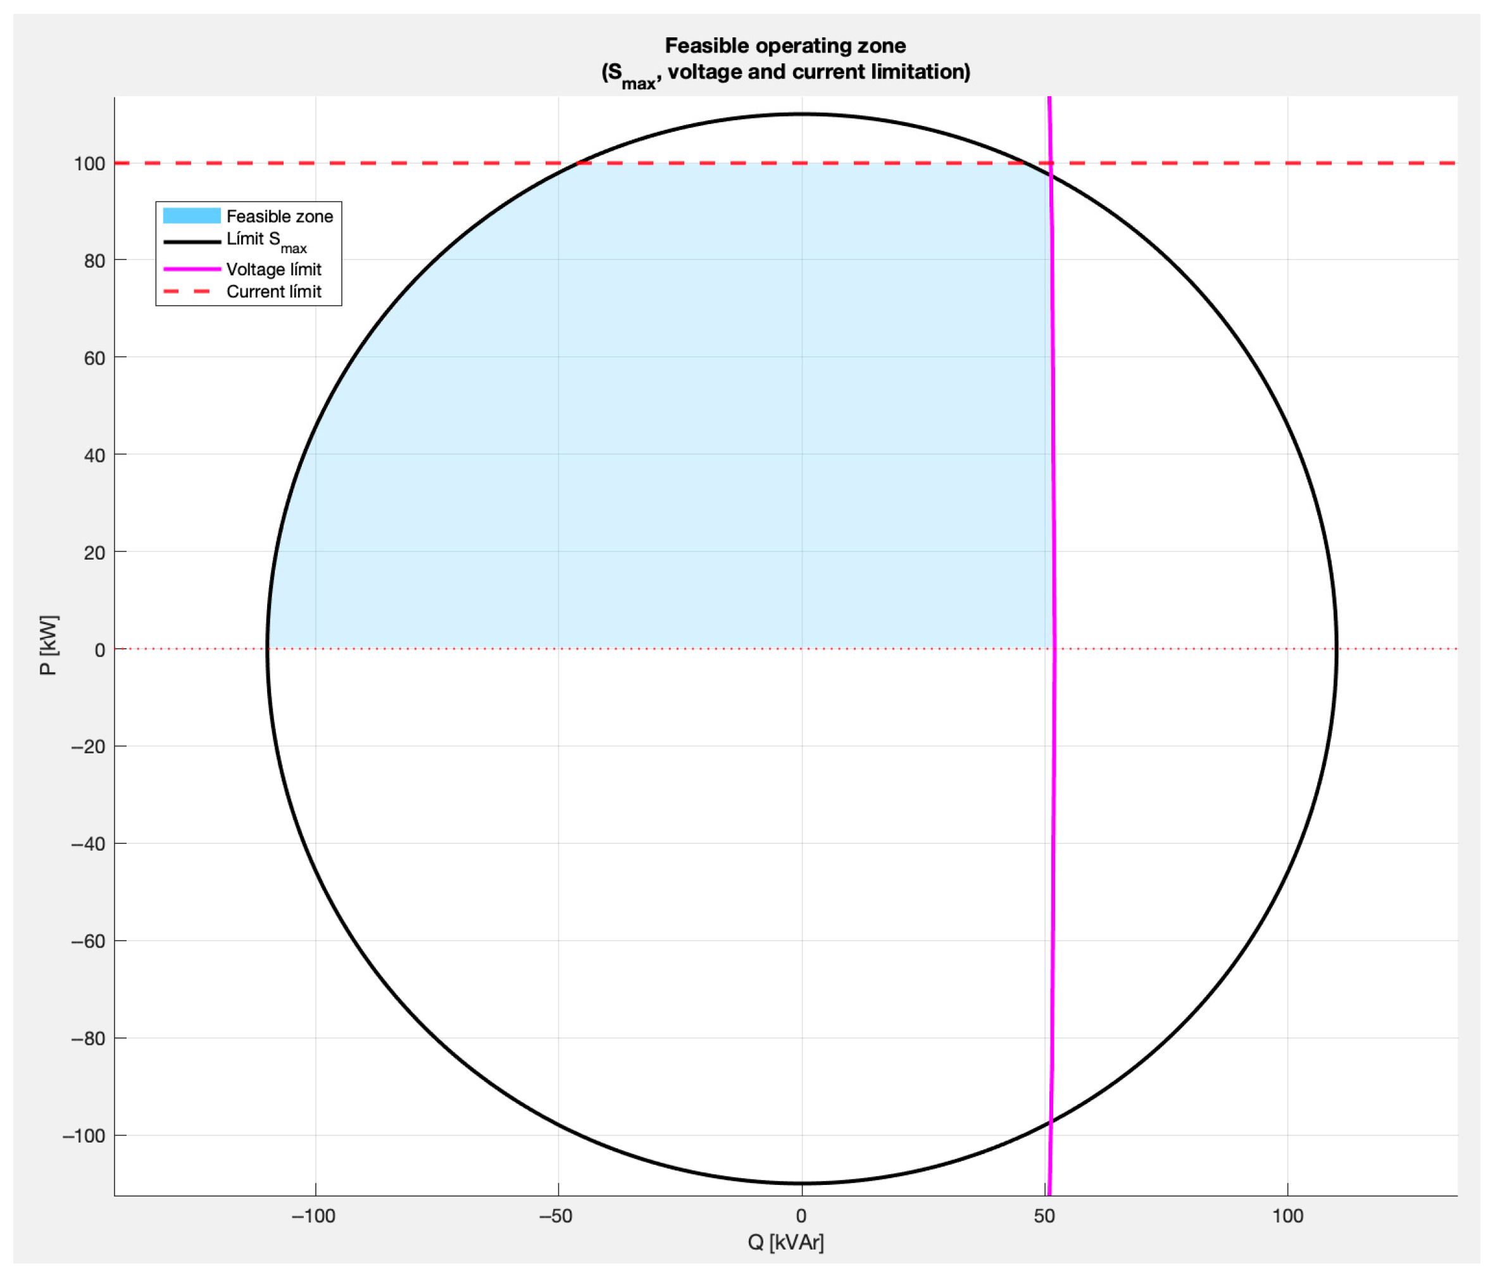
Task: Click the P [kW] y-axis label
Action: pyautogui.click(x=48, y=645)
